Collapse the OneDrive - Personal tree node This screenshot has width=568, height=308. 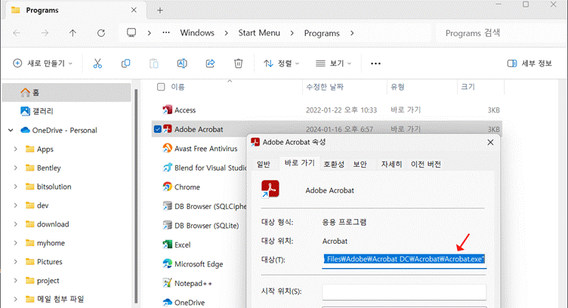click(x=11, y=130)
